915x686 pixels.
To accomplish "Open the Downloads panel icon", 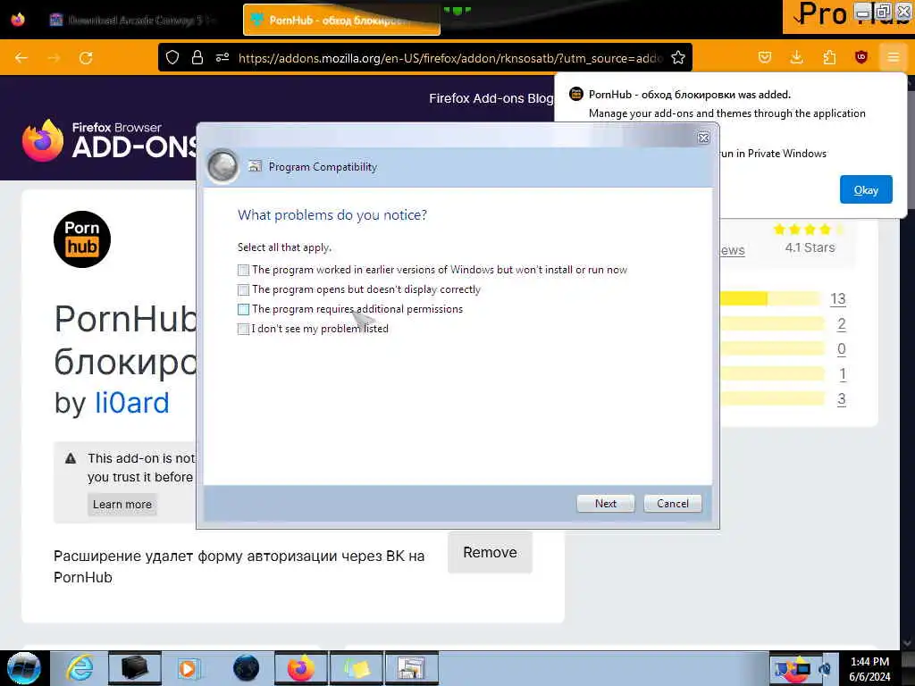I will [x=796, y=57].
